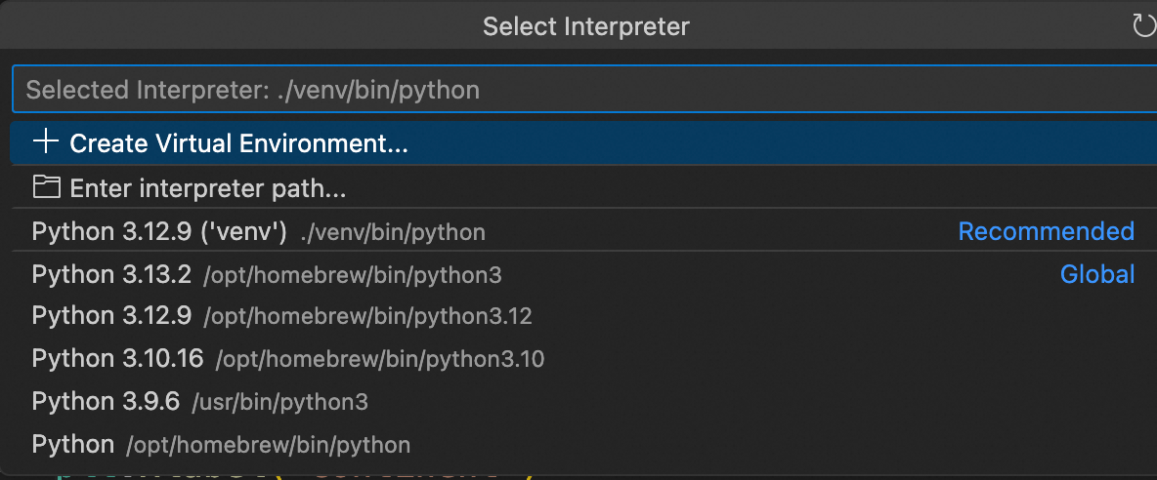
Task: Click the folder icon beside Enter interpreter path
Action: coord(47,187)
